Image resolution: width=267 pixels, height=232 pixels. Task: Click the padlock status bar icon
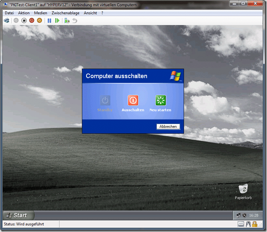(x=255, y=224)
